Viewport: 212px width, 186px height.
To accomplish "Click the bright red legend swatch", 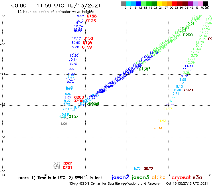I will click(x=175, y=3).
